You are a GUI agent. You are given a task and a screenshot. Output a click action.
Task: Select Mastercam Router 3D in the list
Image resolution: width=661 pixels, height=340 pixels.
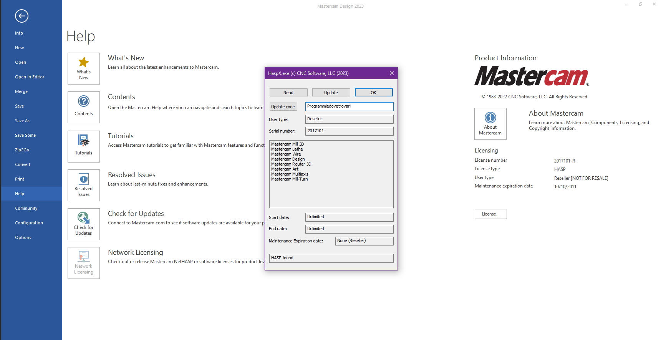[x=291, y=164]
